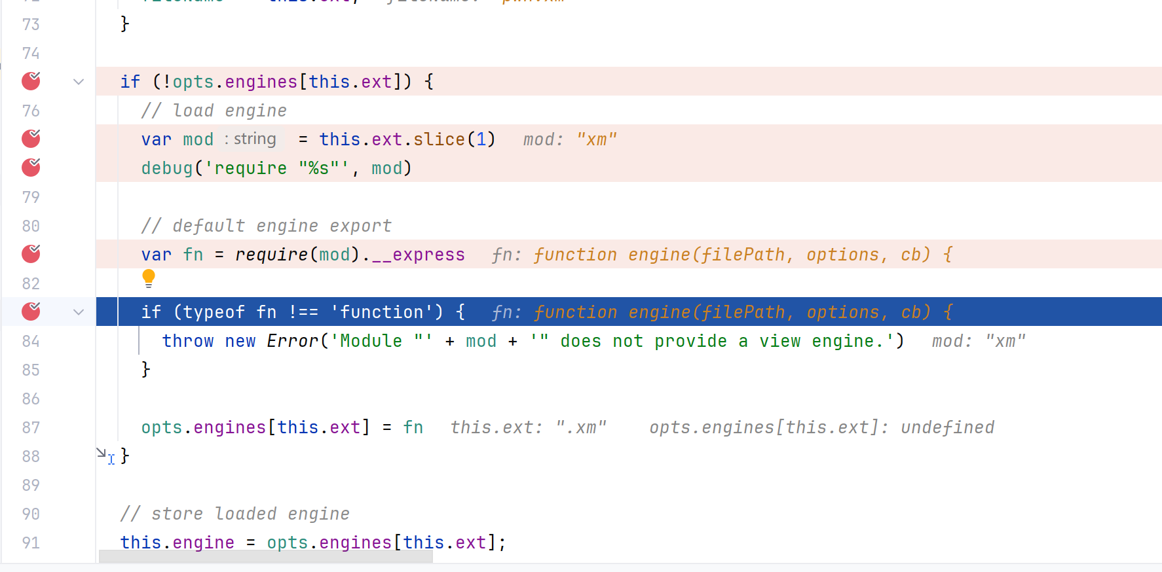Remove breakpoint on the opts.engines if line

31,81
